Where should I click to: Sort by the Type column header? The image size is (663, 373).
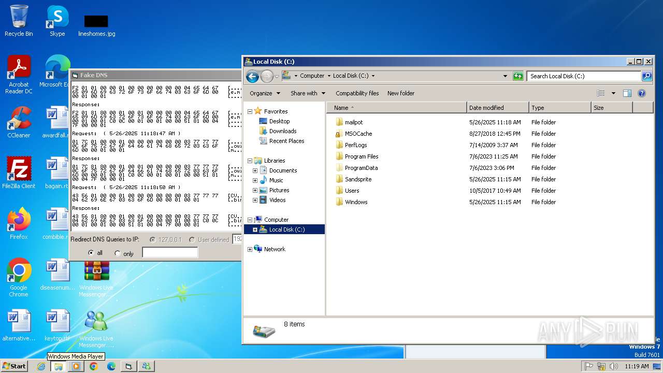pyautogui.click(x=560, y=108)
